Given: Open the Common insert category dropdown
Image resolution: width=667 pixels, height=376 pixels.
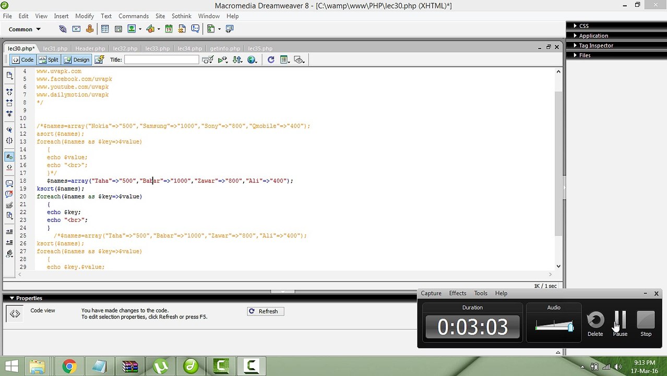Looking at the screenshot, I should [25, 29].
